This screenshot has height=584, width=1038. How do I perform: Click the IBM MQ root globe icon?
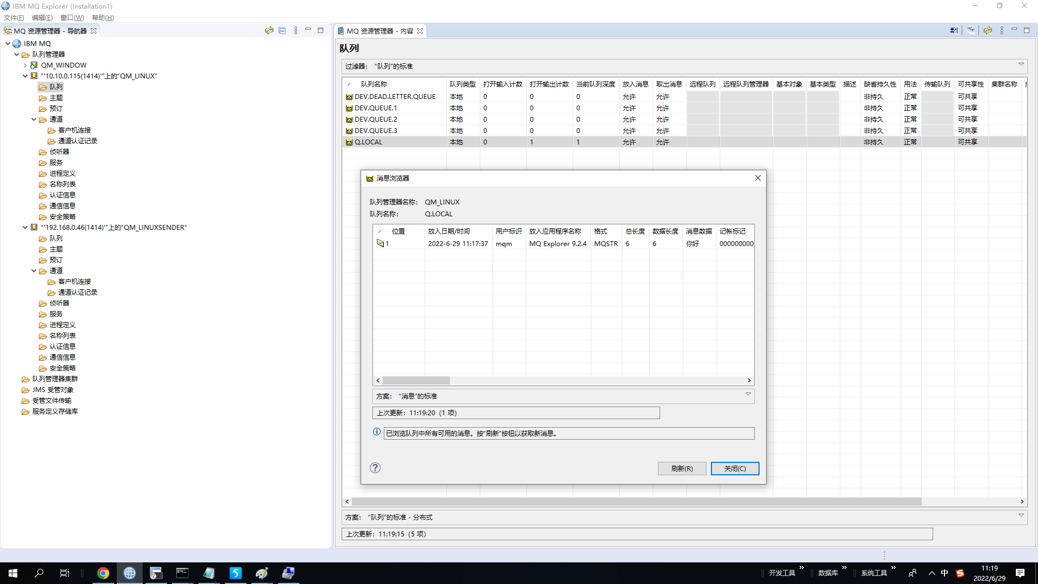coord(17,44)
